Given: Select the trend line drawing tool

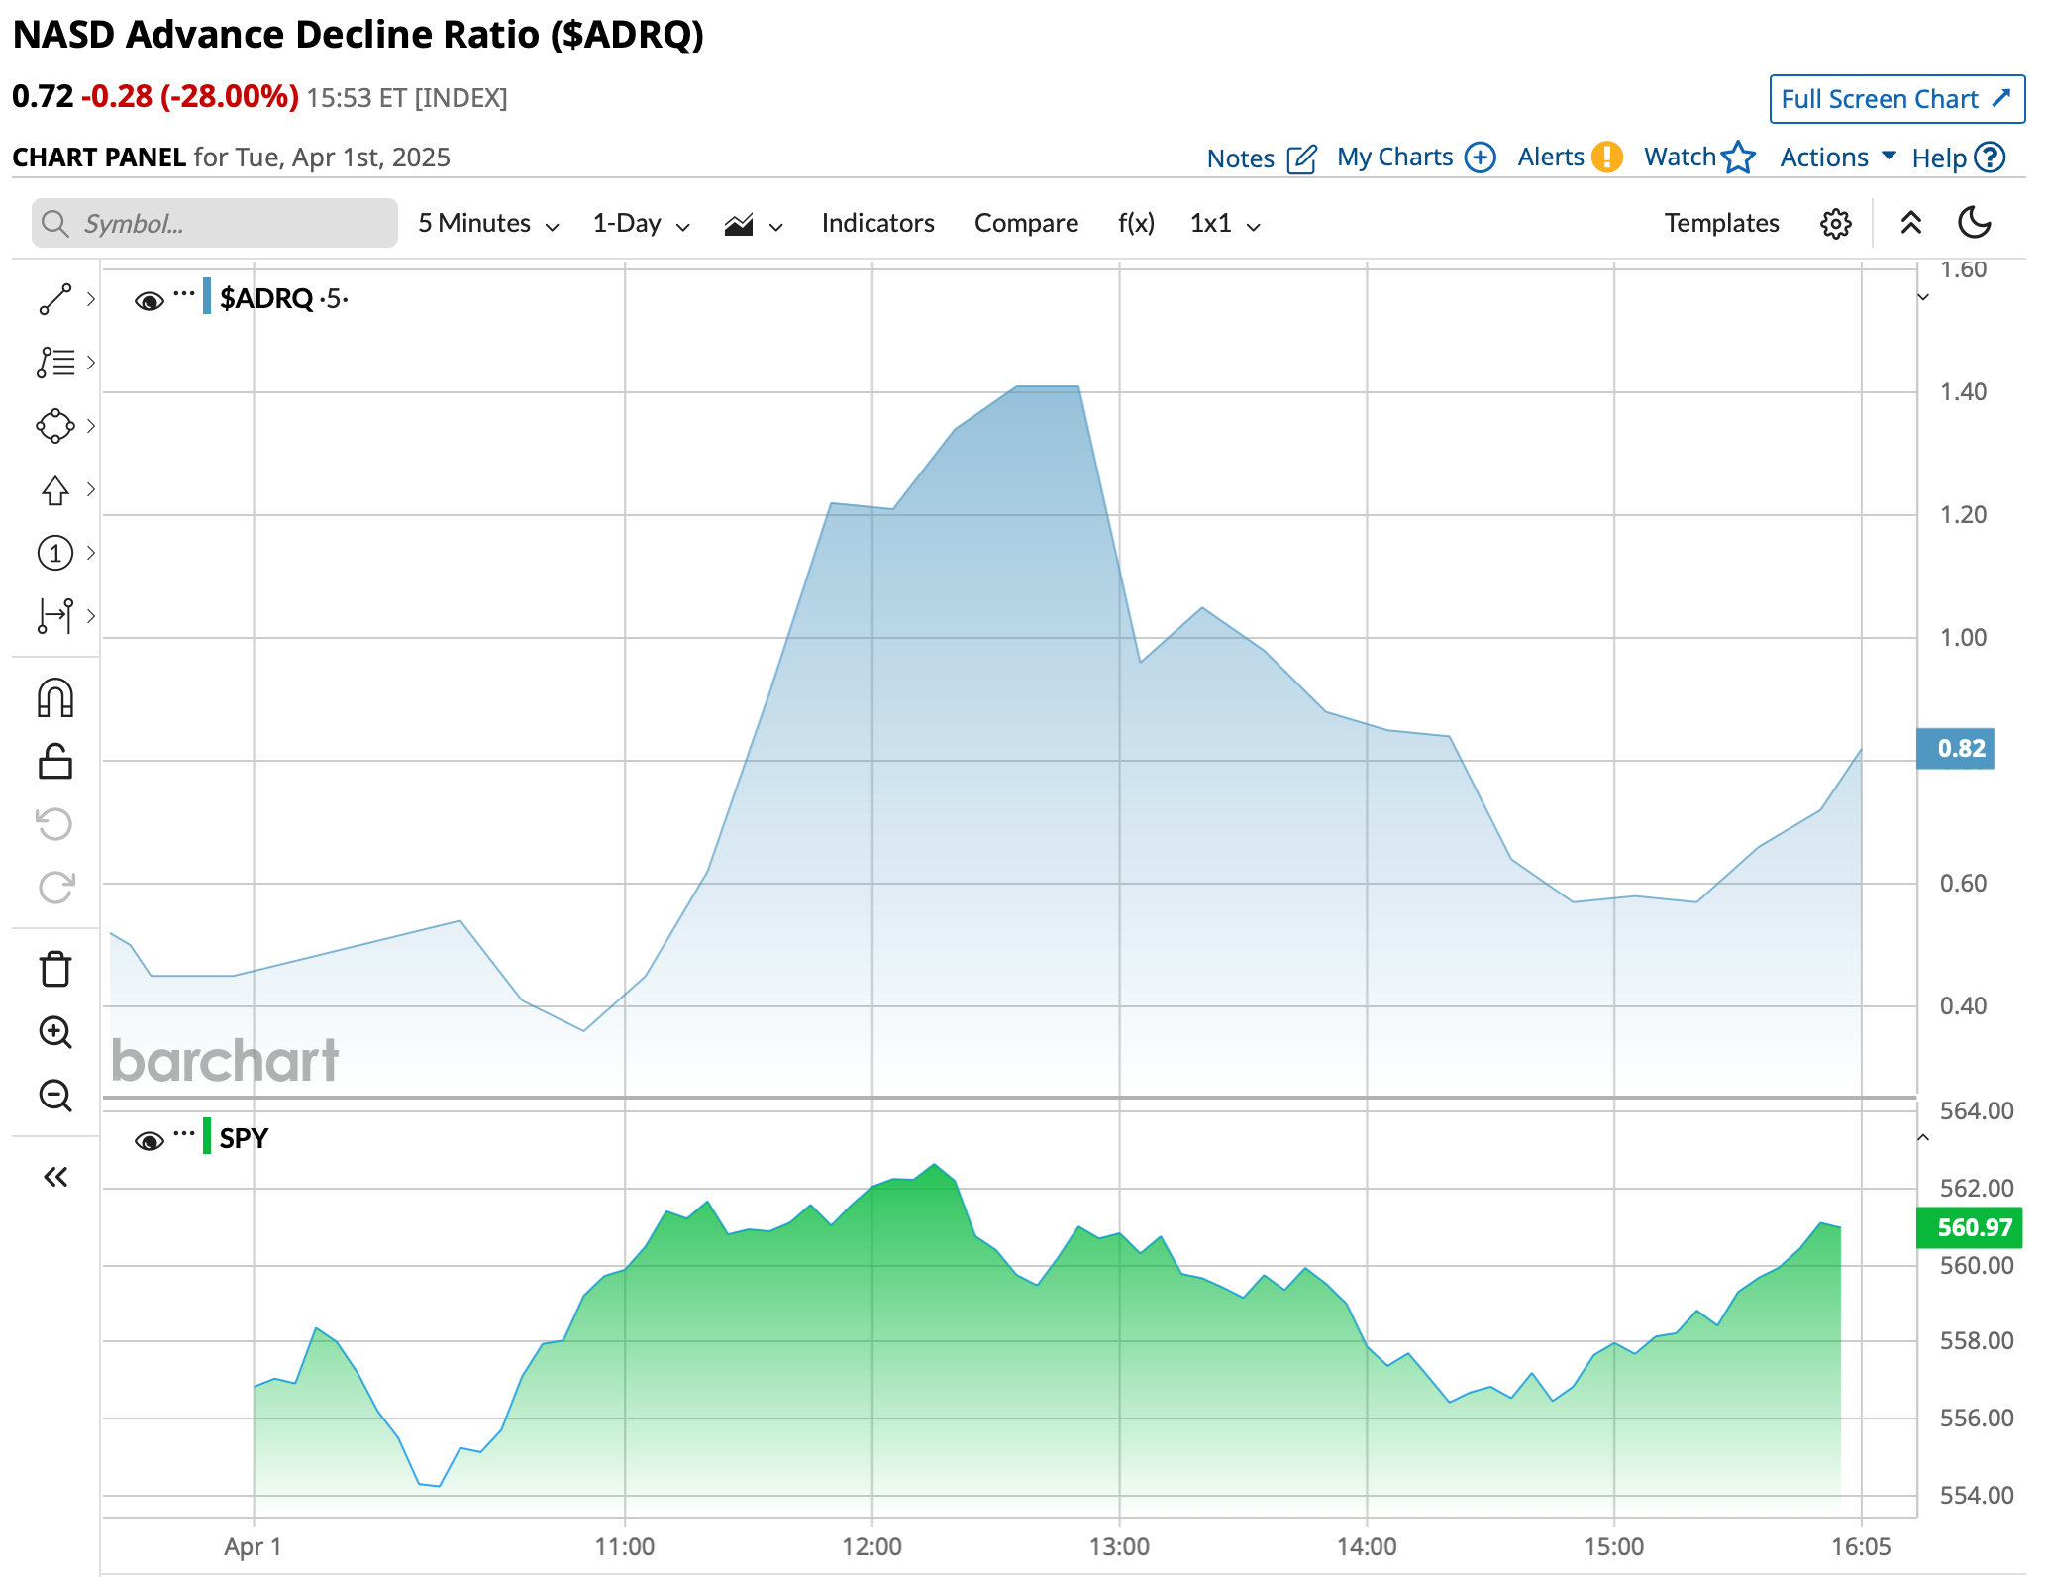Looking at the screenshot, I should coord(55,299).
